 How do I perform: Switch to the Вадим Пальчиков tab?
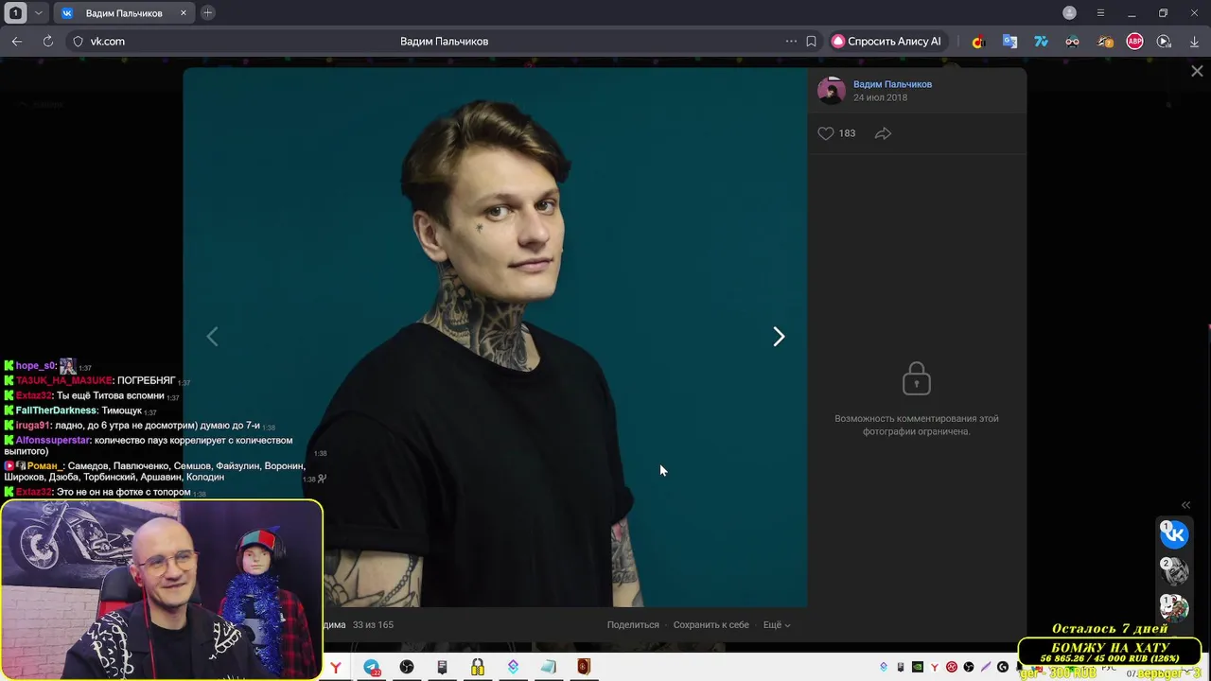coord(124,13)
